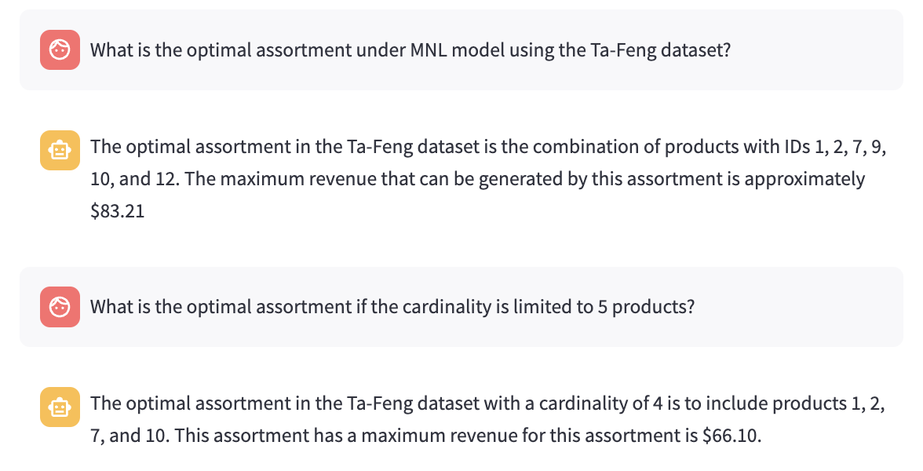Click the robot avatar beside the $83.21 answer
The width and height of the screenshot is (923, 471).
click(x=60, y=150)
